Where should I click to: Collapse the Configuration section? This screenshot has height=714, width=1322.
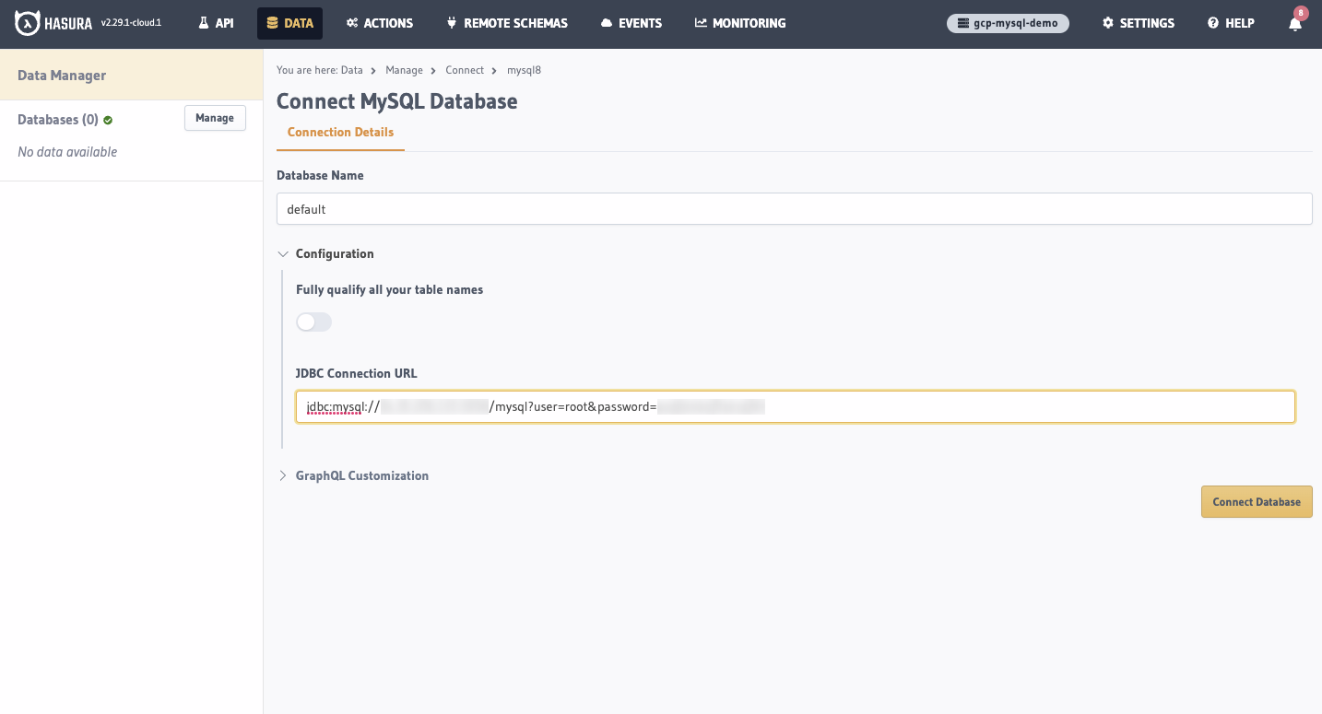coord(325,253)
